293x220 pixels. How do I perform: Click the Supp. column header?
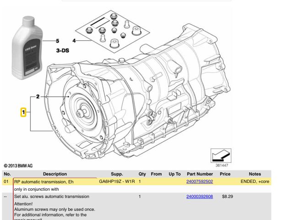click(117, 174)
